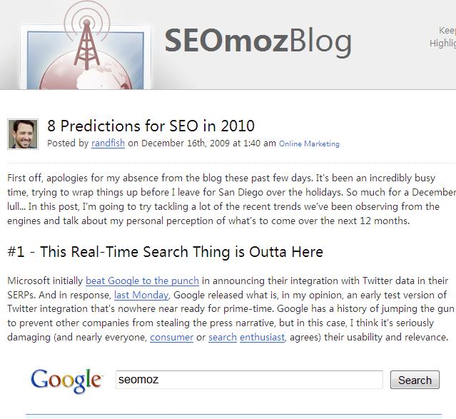Open the 'search' hyperlink before enthusiast
The width and height of the screenshot is (456, 419).
pos(223,337)
